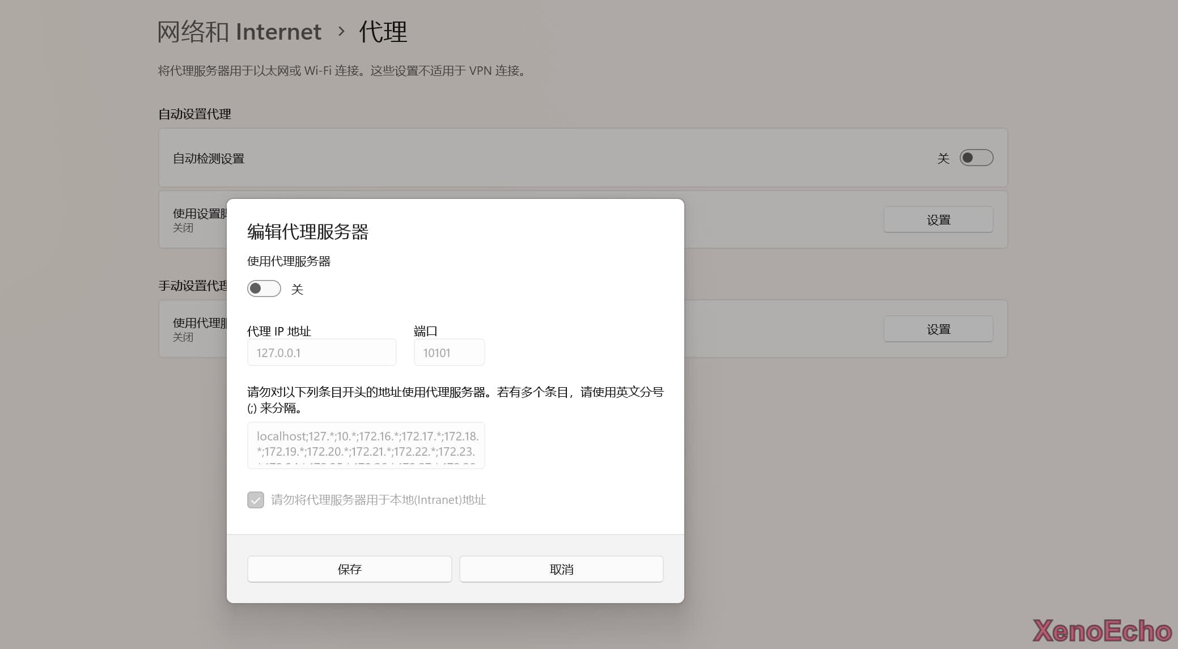Click the checkmark icon in Intranet checkbox
Viewport: 1178px width, 649px height.
tap(256, 500)
